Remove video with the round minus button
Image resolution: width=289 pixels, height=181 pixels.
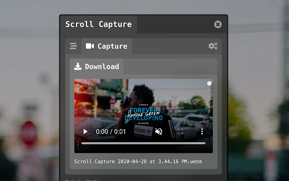[x=209, y=83]
